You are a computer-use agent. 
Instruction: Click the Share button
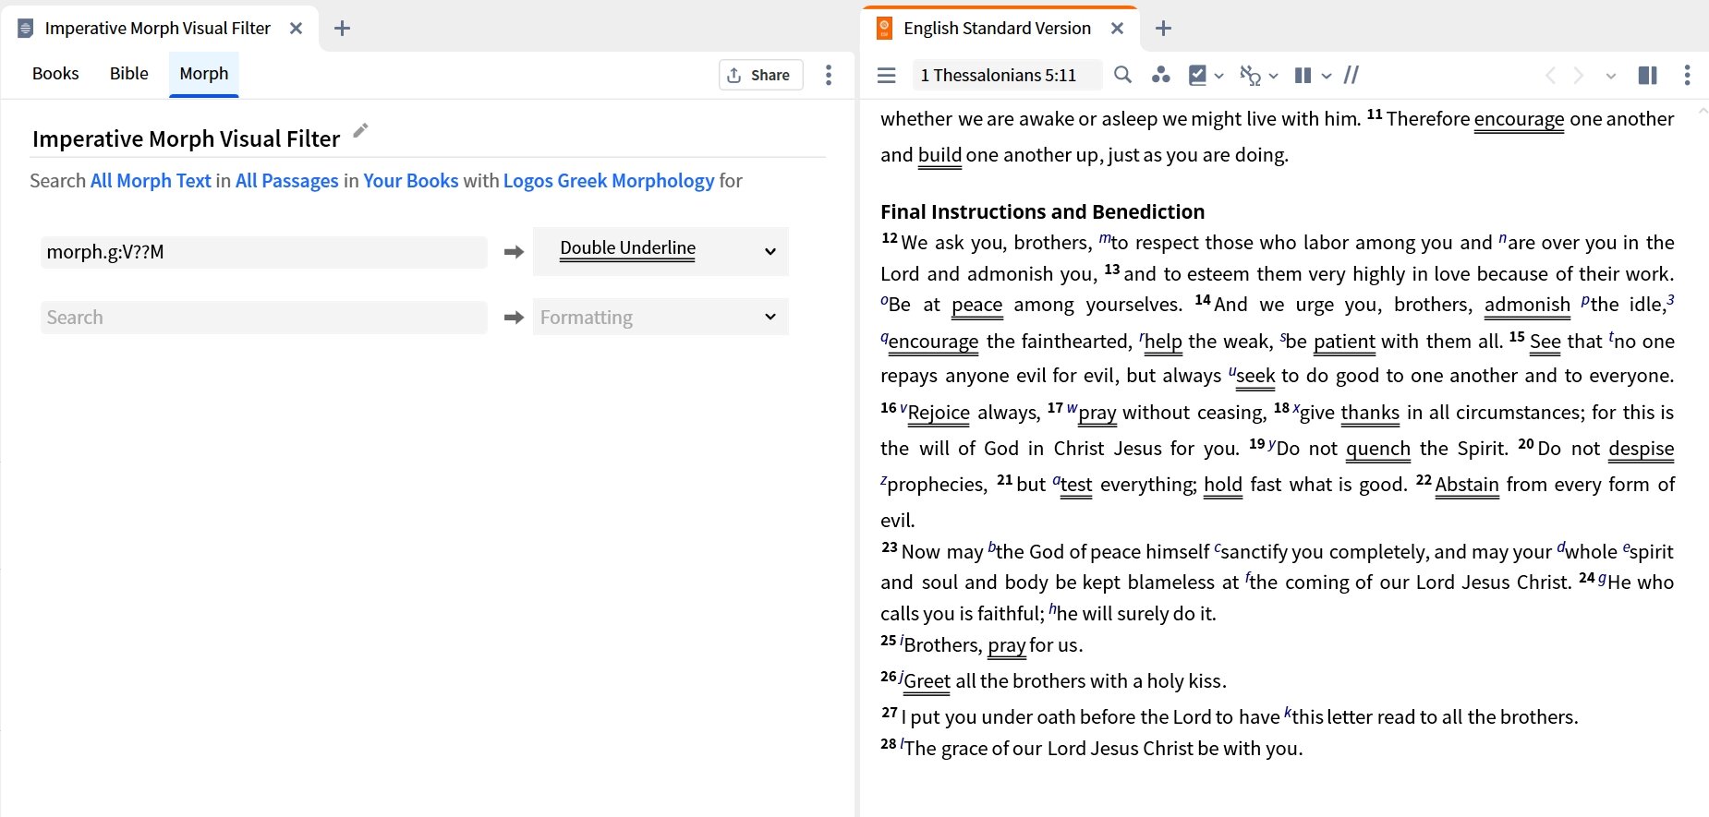(x=759, y=76)
